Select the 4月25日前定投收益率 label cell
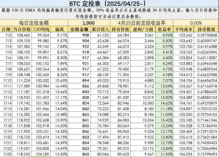Viewport: 219px width, 157px height. 142,23
